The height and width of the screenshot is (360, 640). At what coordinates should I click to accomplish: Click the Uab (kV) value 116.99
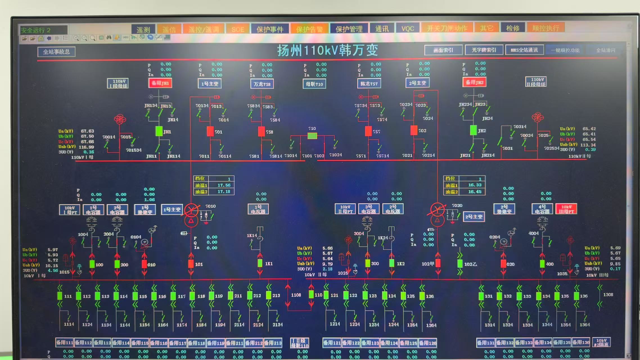pyautogui.click(x=86, y=147)
